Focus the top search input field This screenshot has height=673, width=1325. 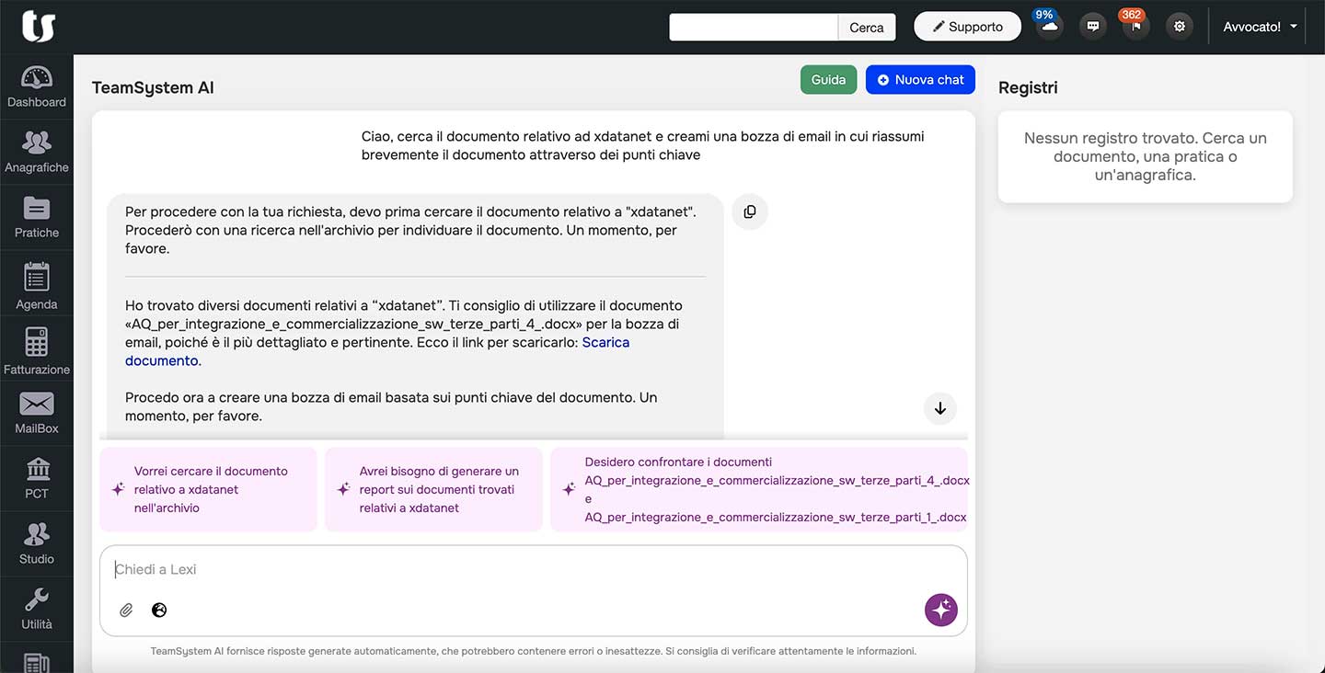click(754, 27)
